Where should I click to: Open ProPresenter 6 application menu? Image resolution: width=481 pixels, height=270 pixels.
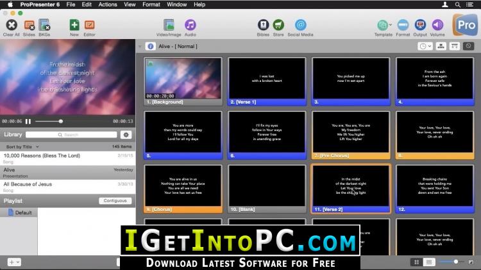40,4
